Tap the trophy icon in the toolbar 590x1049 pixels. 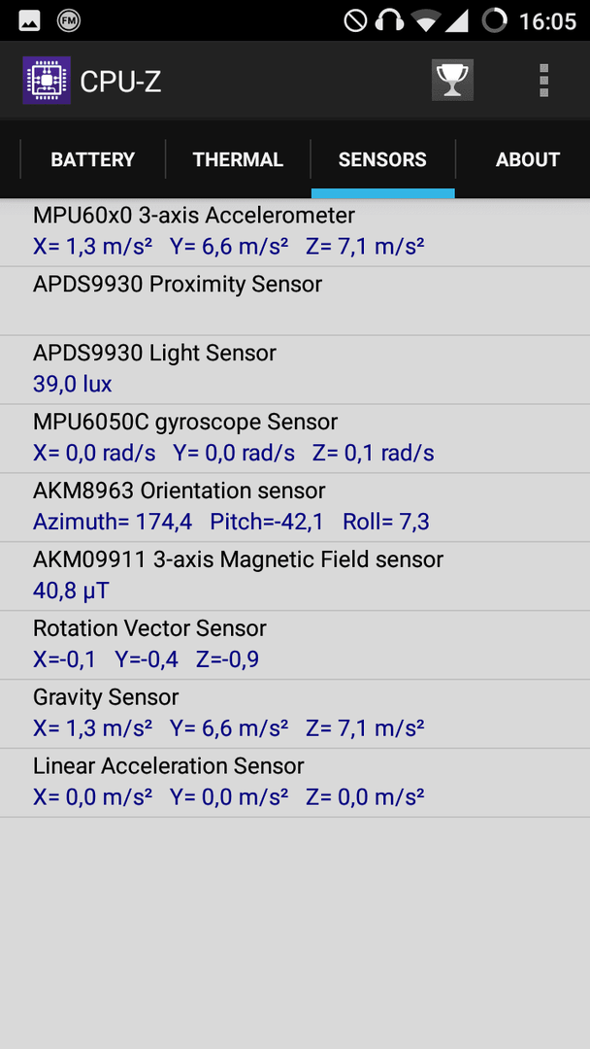point(452,81)
